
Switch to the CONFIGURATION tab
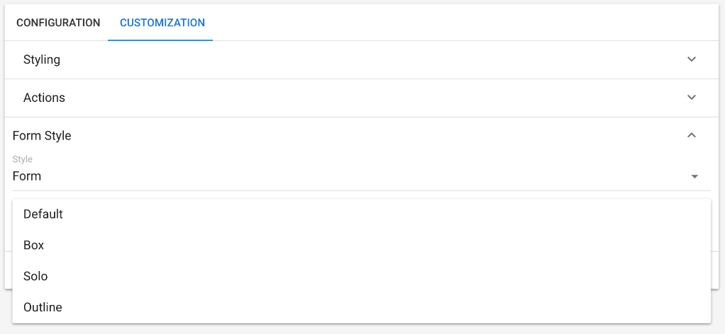(58, 23)
